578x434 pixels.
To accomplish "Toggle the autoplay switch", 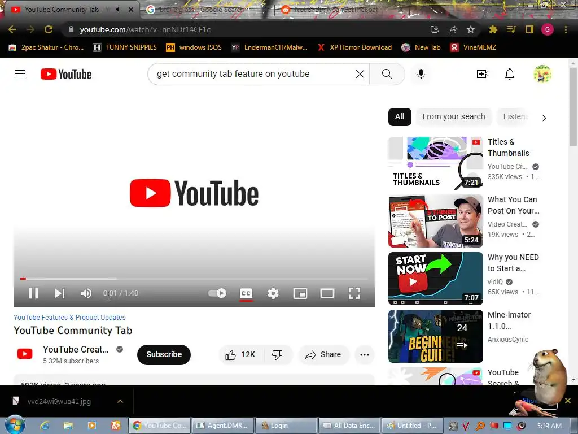I will click(217, 293).
